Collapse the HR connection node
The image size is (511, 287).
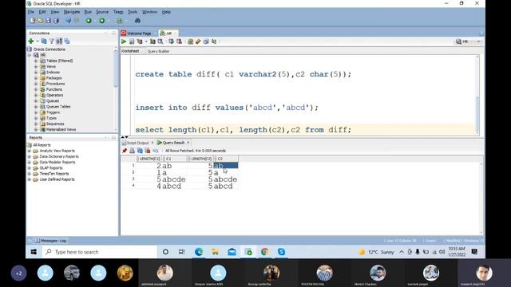click(30, 55)
